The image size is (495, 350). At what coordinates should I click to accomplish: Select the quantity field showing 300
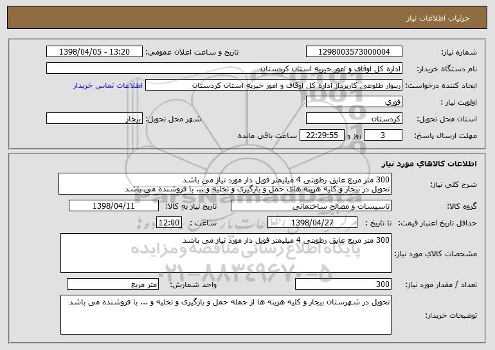343,284
